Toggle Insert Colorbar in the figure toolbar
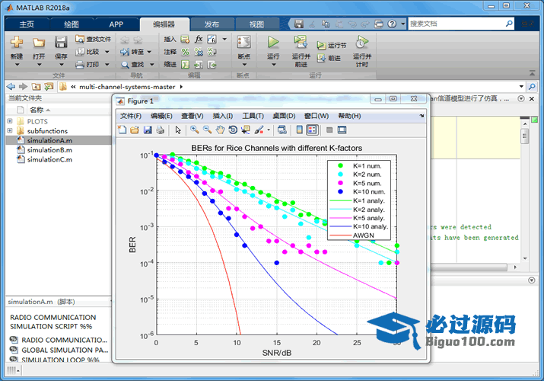This screenshot has width=544, height=381. point(299,130)
